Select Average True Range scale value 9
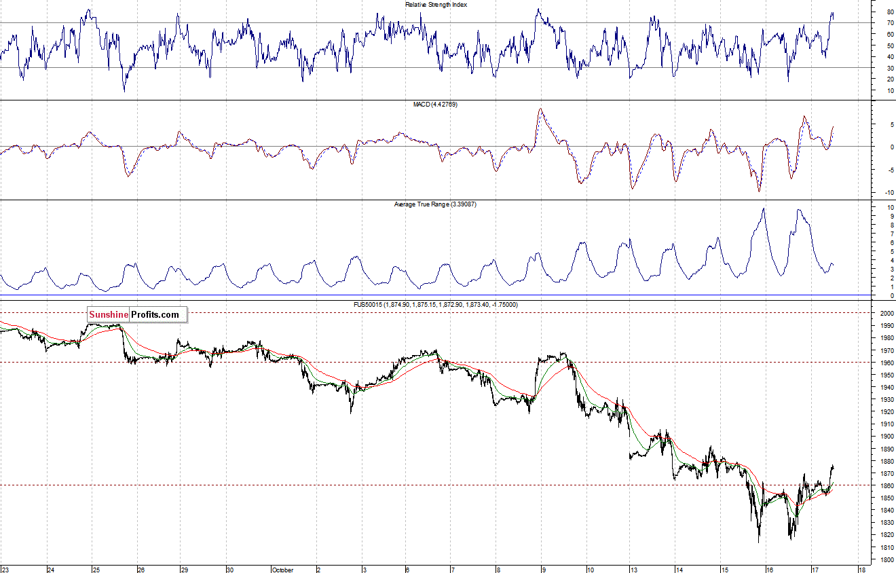The width and height of the screenshot is (896, 573). tap(891, 217)
